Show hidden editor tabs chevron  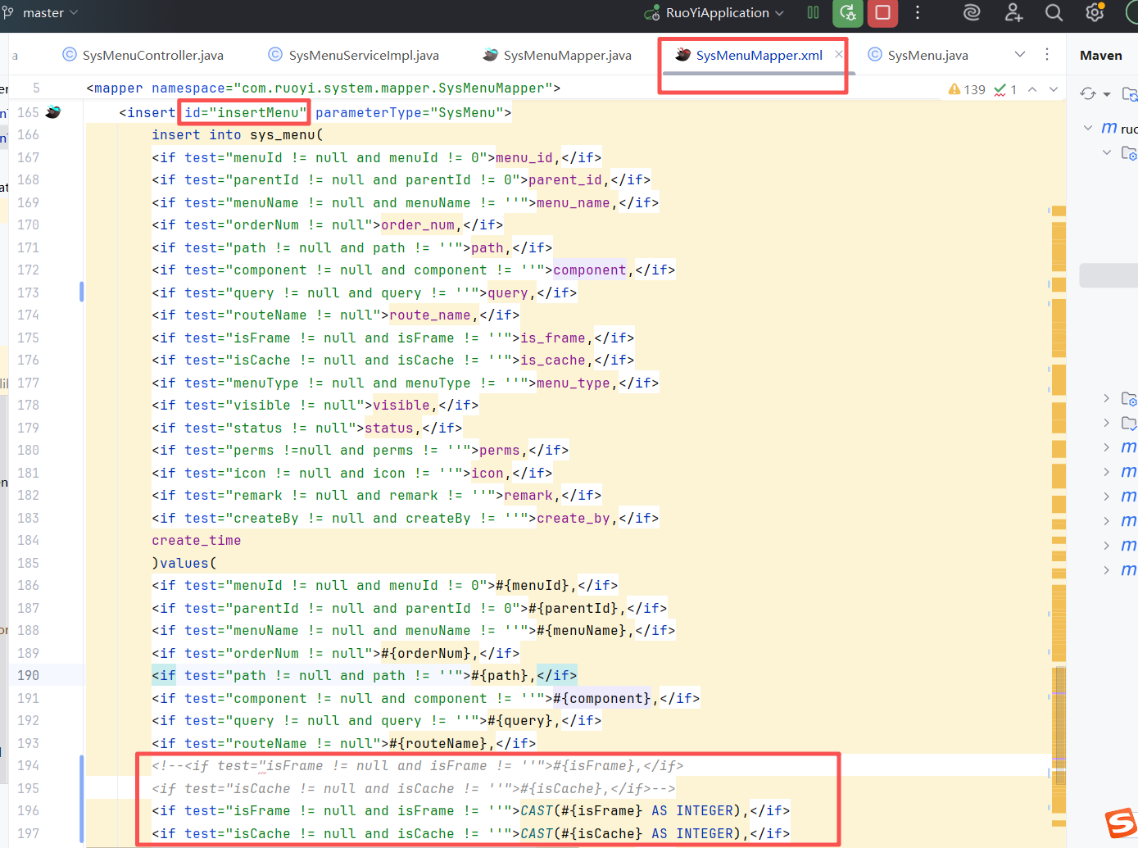(x=1020, y=54)
